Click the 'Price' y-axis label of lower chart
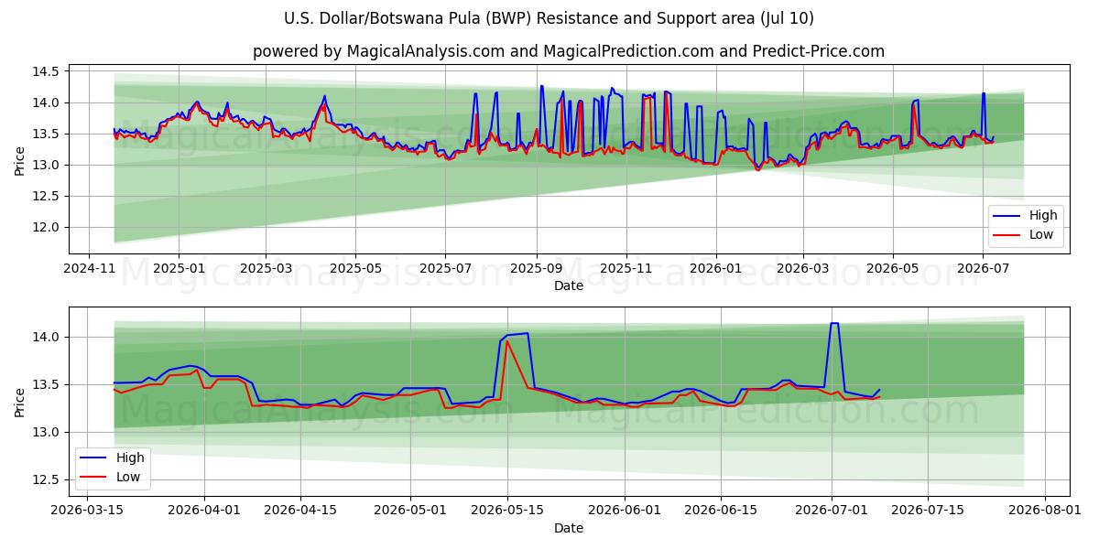1099x549 pixels. click(20, 402)
